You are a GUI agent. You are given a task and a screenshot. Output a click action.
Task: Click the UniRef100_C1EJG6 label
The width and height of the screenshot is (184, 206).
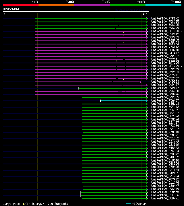[x=165, y=195]
